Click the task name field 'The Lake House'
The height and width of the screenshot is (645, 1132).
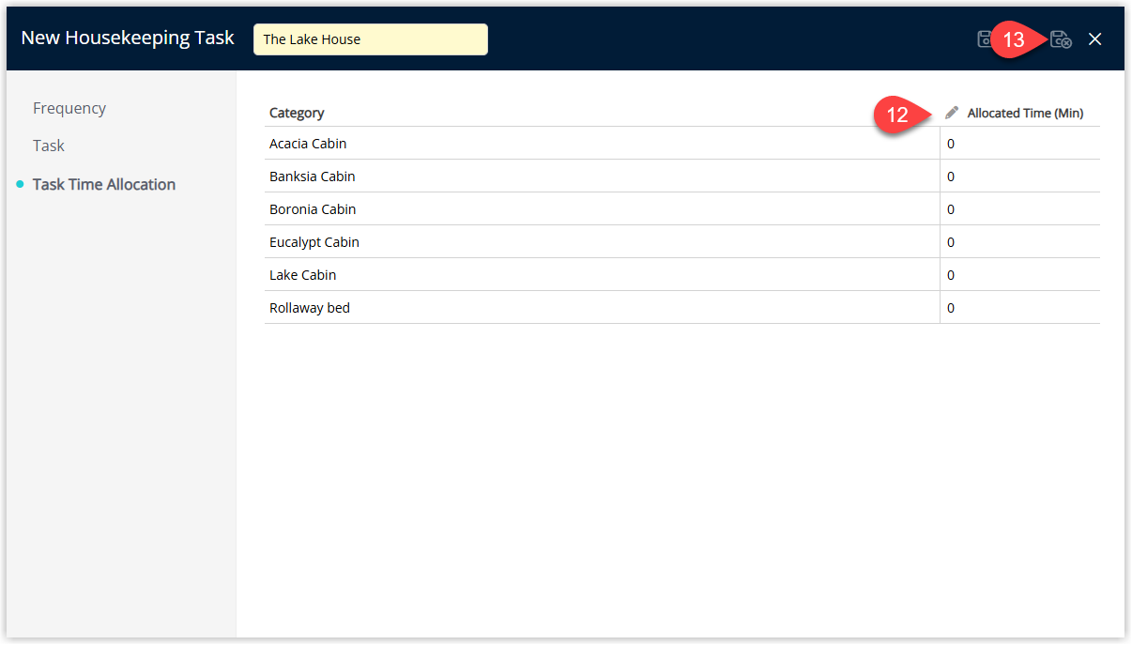371,39
